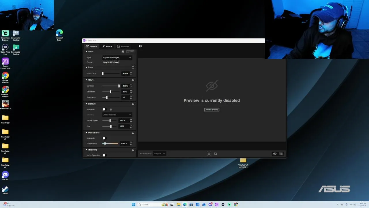This screenshot has height=208, width=369.
Task: Open the Input device dropdown
Action: coord(117,58)
